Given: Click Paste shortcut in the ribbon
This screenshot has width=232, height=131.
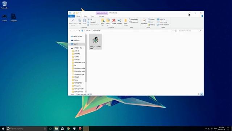Looking at the screenshot, I should [x=93, y=25].
